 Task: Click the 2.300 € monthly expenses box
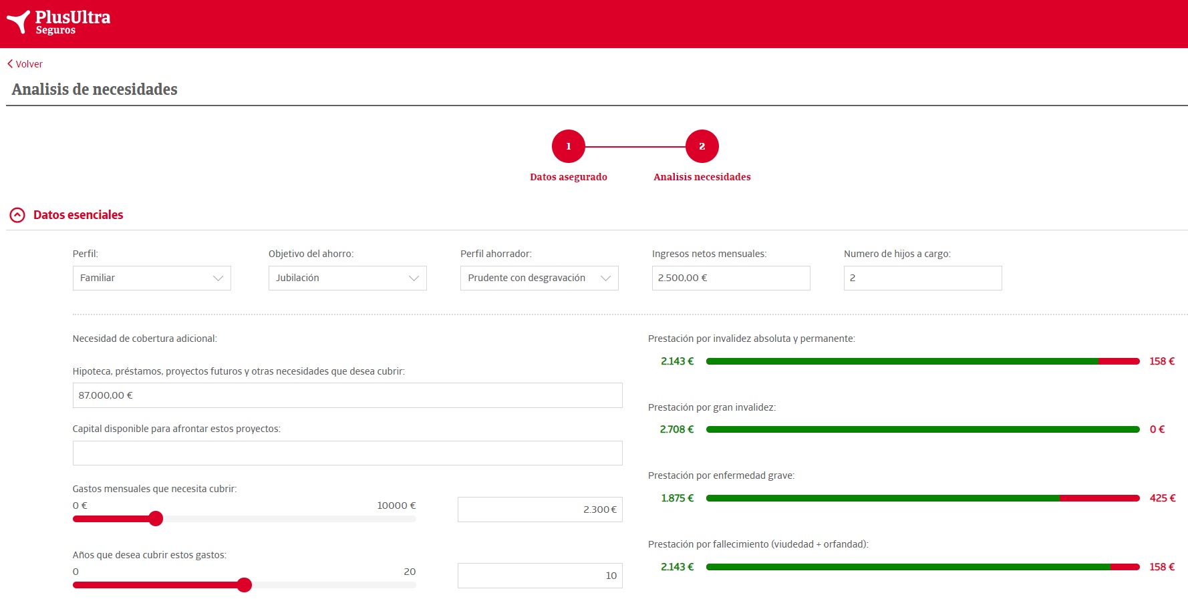[x=540, y=510]
